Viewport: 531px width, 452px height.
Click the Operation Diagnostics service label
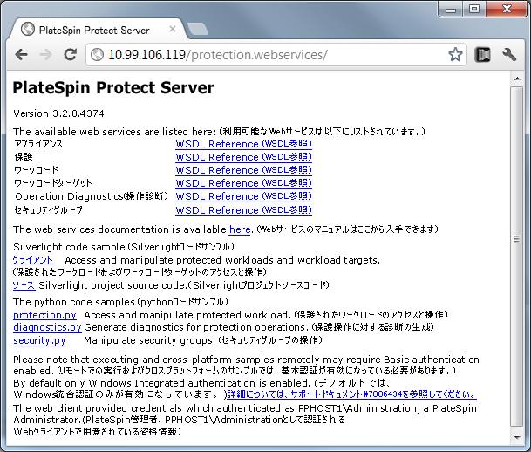[x=91, y=196]
